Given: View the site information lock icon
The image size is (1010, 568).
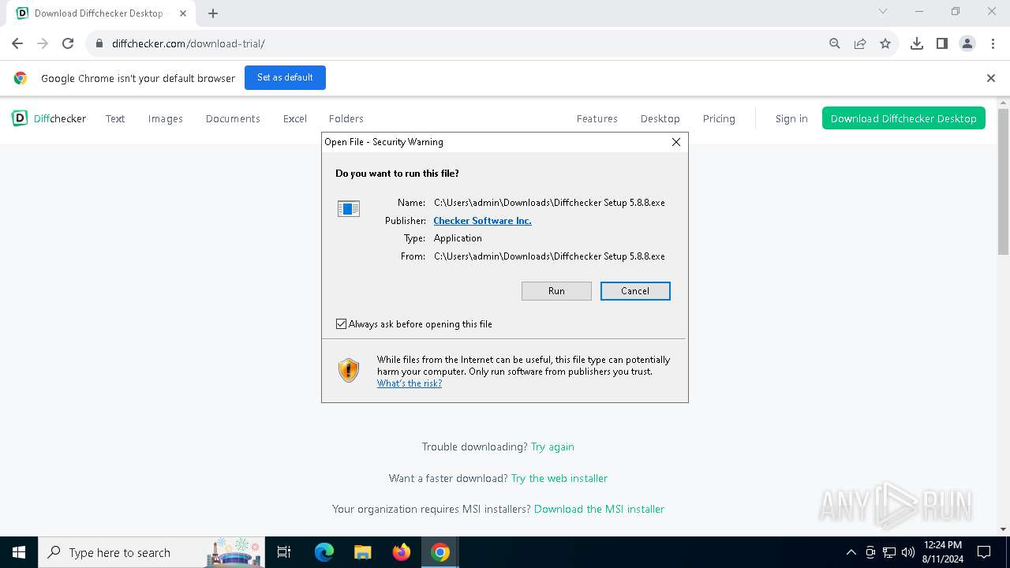Looking at the screenshot, I should pos(99,43).
